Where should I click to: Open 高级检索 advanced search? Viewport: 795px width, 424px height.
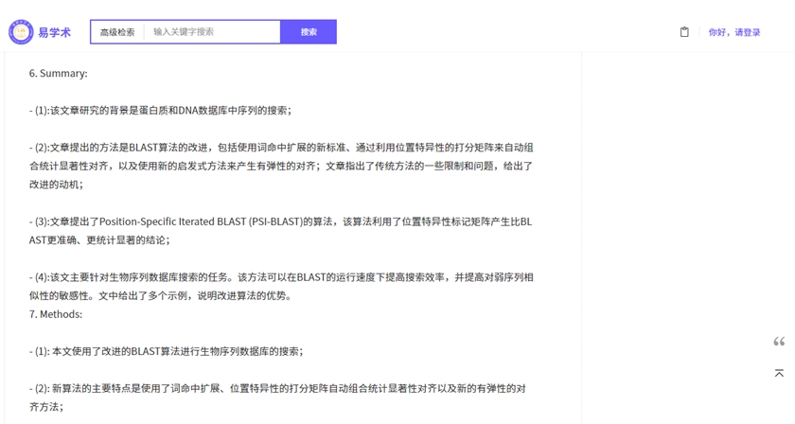pos(117,32)
